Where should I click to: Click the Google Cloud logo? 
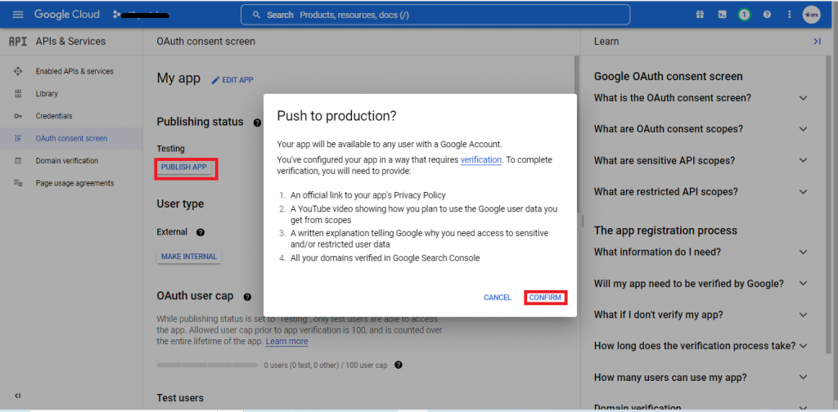click(67, 15)
